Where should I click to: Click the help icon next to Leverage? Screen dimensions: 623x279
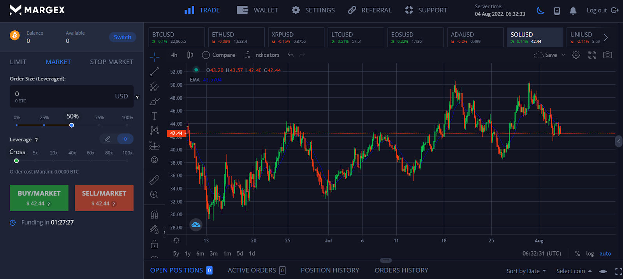pyautogui.click(x=37, y=140)
